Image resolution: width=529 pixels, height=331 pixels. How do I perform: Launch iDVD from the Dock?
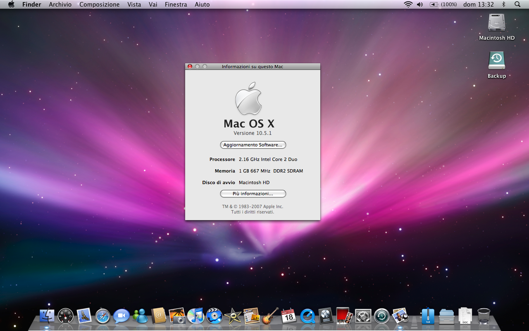[214, 316]
